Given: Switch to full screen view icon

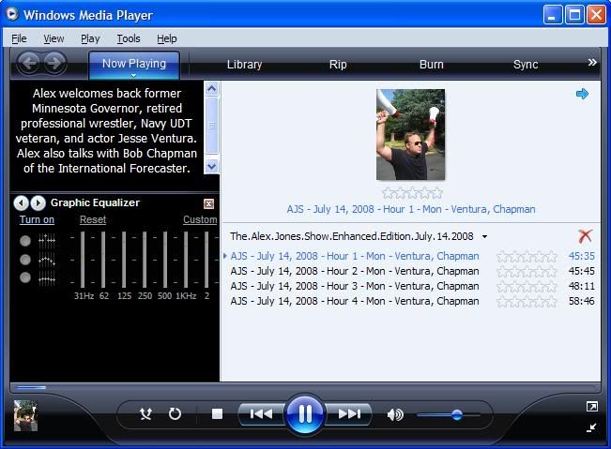Looking at the screenshot, I should click(591, 407).
